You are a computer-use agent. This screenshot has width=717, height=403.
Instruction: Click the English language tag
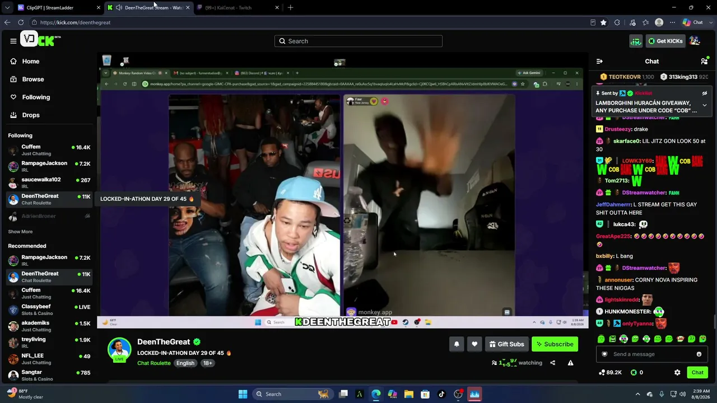185,363
